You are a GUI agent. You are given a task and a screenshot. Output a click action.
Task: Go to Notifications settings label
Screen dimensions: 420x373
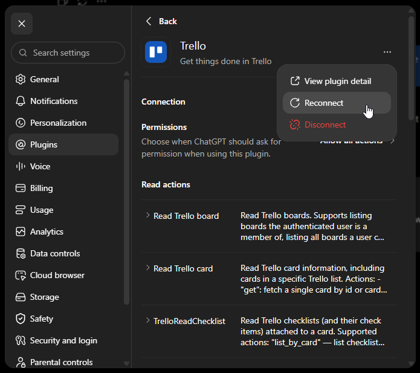[x=54, y=101]
